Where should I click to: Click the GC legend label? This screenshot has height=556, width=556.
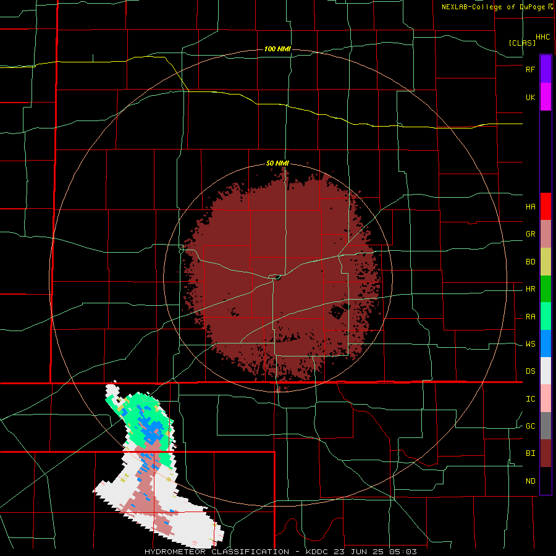(530, 426)
